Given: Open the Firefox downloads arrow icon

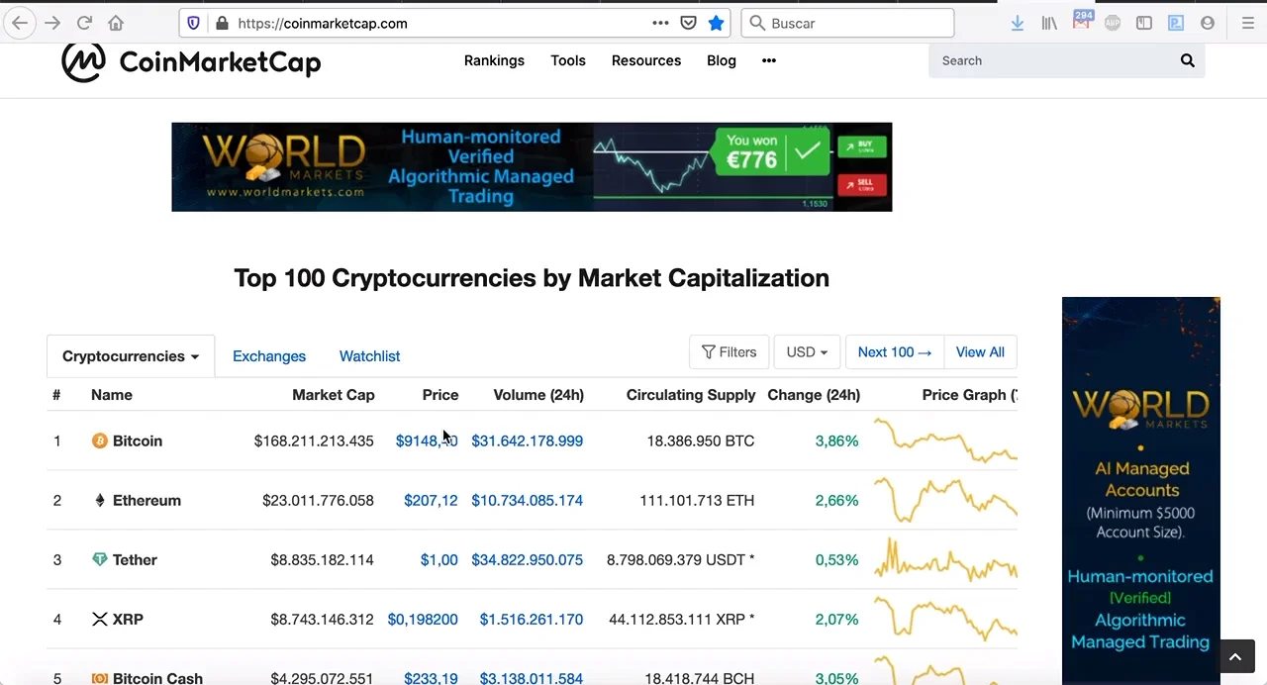Looking at the screenshot, I should 1018,23.
